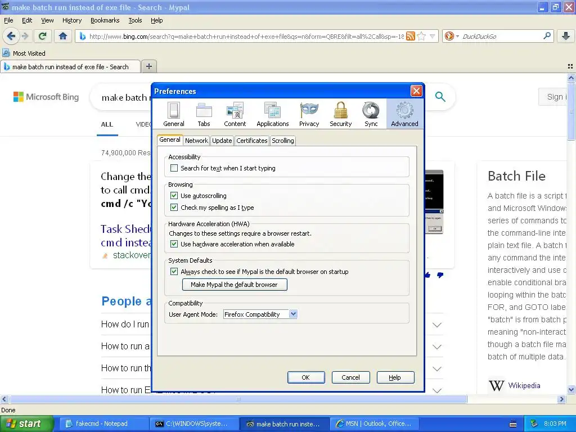Toggle Check my spelling as I type
Image resolution: width=576 pixels, height=432 pixels.
click(174, 207)
